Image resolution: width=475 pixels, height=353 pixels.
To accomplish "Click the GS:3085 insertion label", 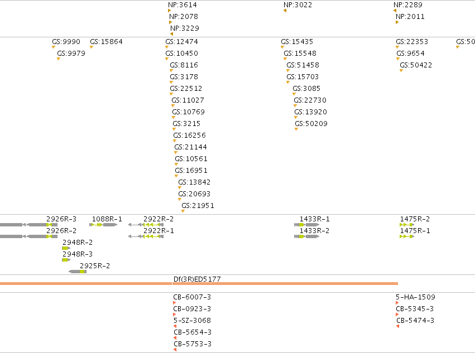I will click(x=306, y=89).
